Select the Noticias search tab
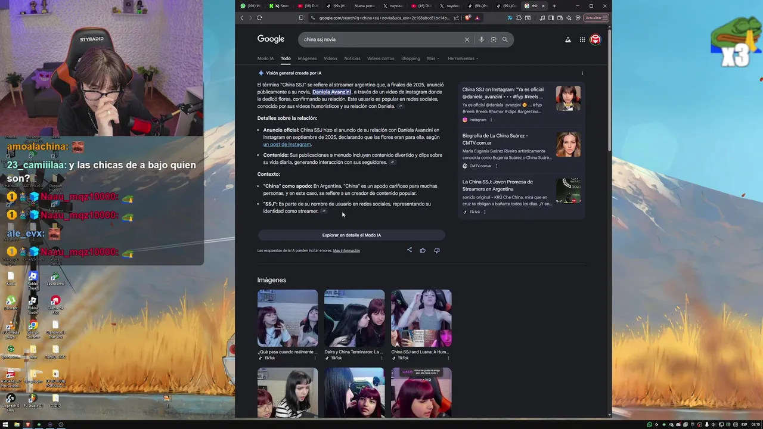 pyautogui.click(x=352, y=58)
